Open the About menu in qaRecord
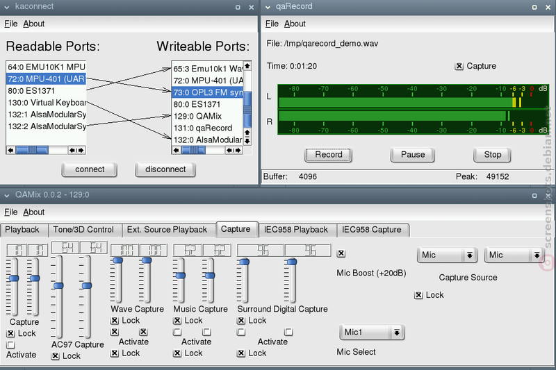 click(295, 24)
